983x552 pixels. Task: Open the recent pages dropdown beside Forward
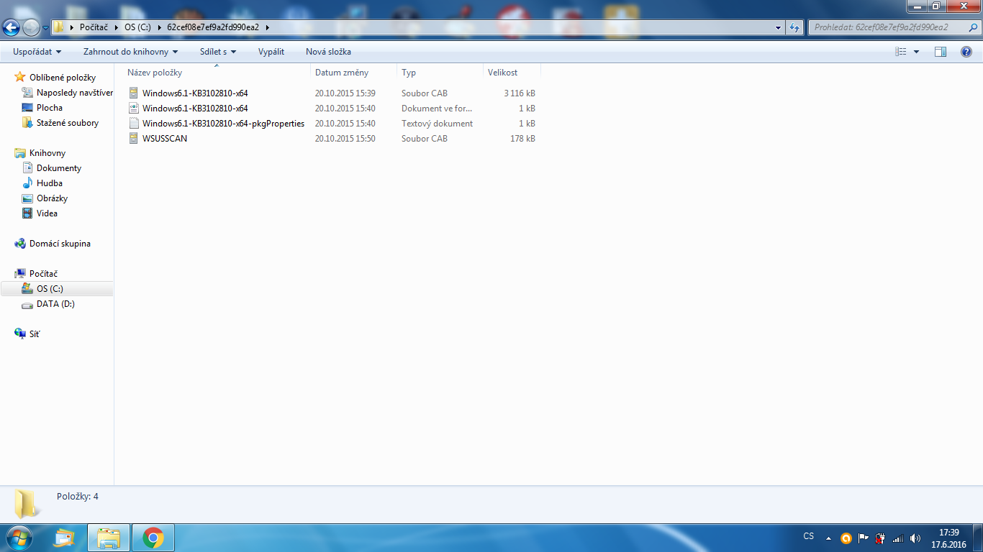[x=45, y=28]
